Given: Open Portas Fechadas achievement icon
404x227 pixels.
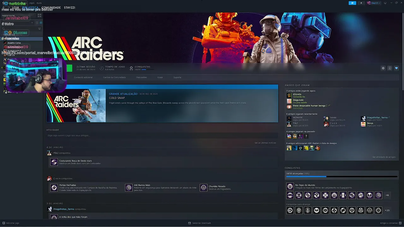Looking at the screenshot, I should click(54, 188).
